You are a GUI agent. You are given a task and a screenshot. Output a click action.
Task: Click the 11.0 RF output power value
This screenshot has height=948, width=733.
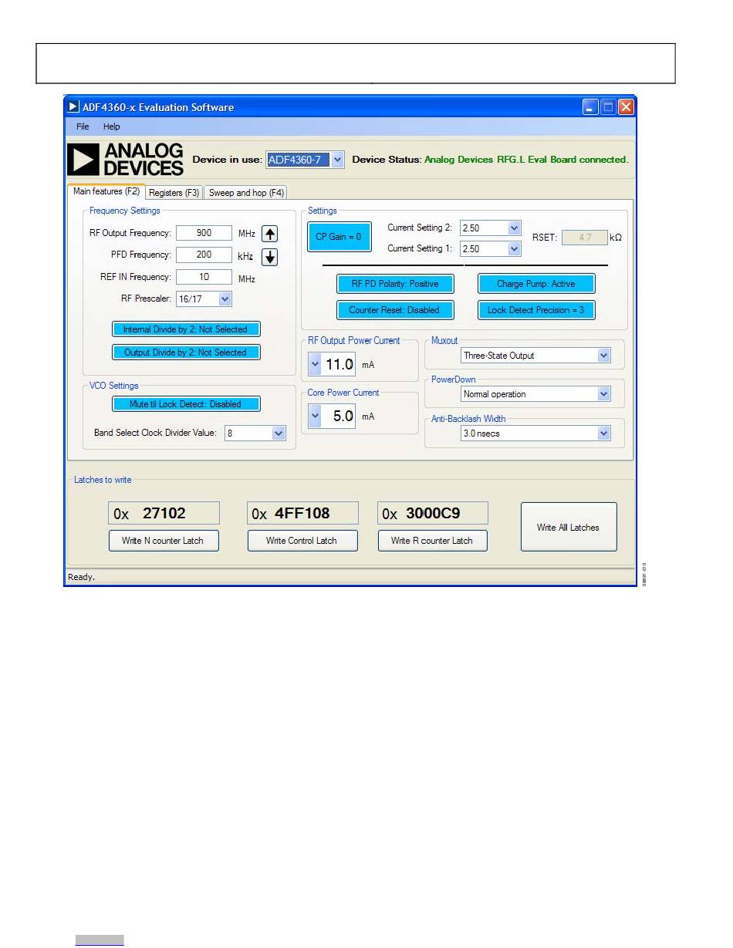[x=339, y=364]
